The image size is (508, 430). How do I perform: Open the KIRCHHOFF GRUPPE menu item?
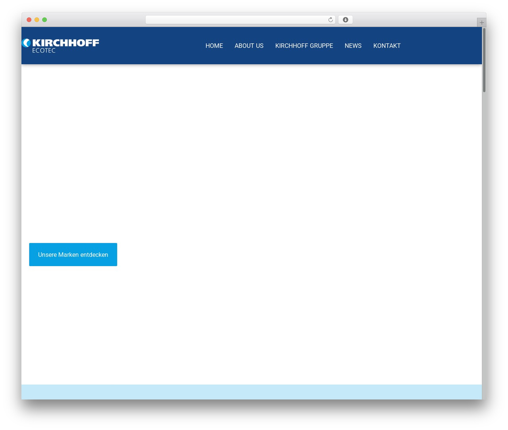[304, 46]
